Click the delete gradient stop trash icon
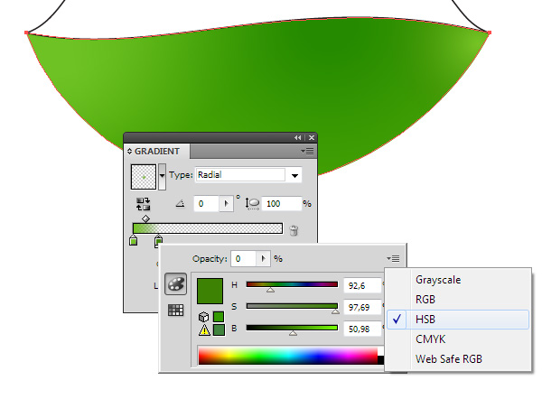Image resolution: width=542 pixels, height=399 pixels. pos(294,230)
